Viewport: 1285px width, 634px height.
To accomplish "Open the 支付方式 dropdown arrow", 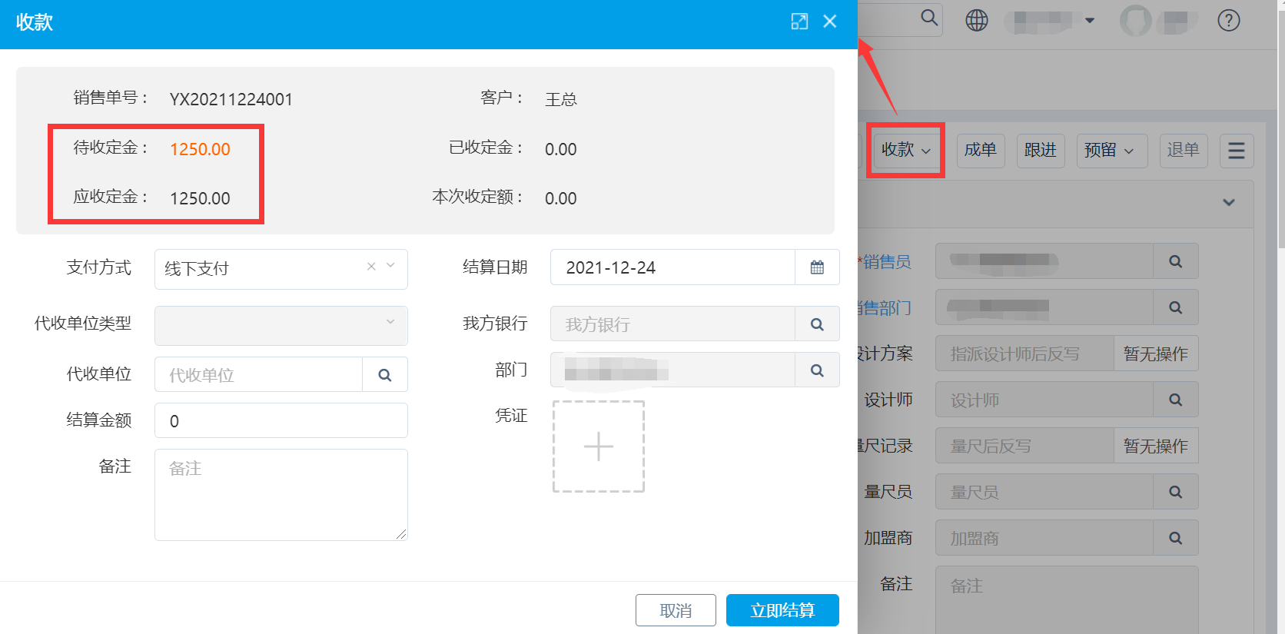I will point(390,266).
